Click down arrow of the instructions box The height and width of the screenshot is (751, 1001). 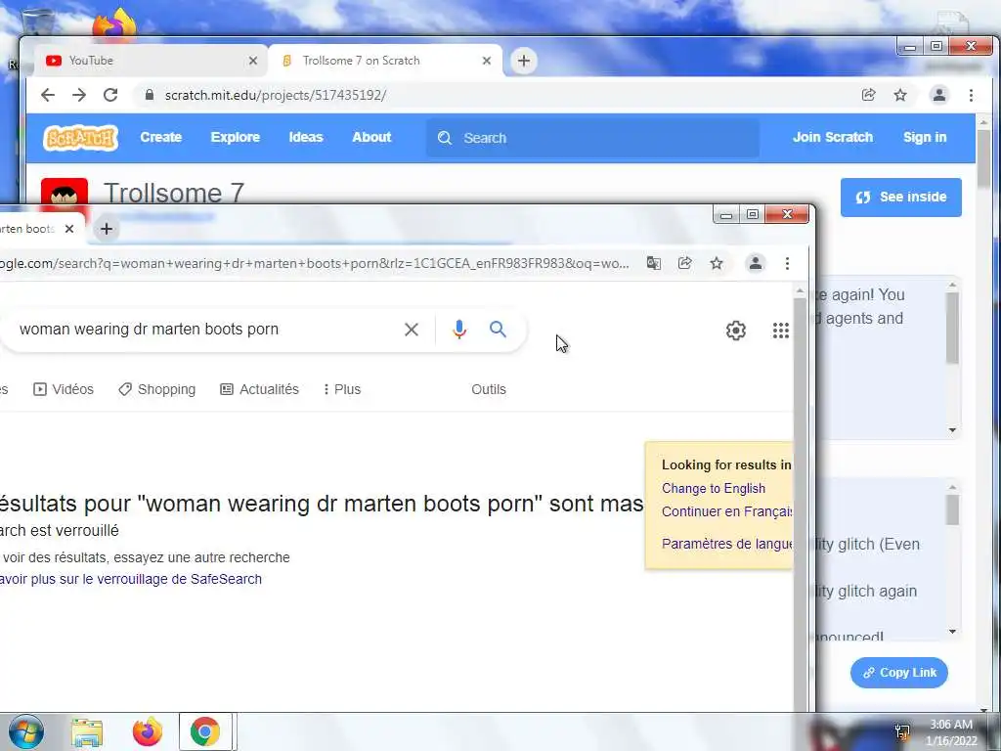point(952,430)
